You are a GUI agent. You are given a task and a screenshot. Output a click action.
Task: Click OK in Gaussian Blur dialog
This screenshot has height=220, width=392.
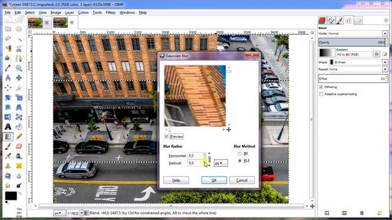[214, 180]
